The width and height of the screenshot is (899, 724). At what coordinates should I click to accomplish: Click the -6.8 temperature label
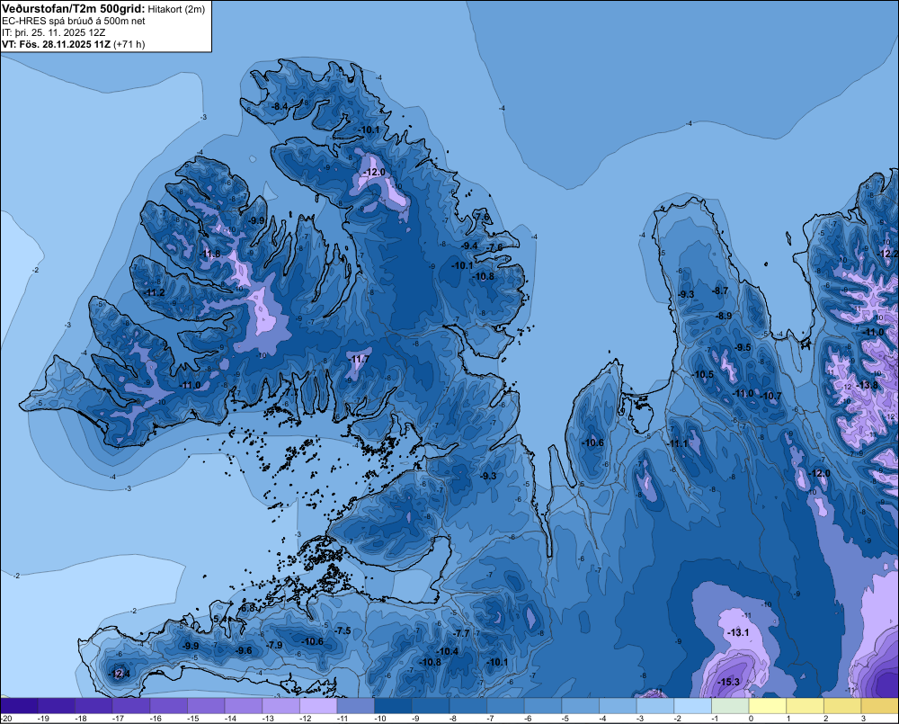pyautogui.click(x=247, y=608)
